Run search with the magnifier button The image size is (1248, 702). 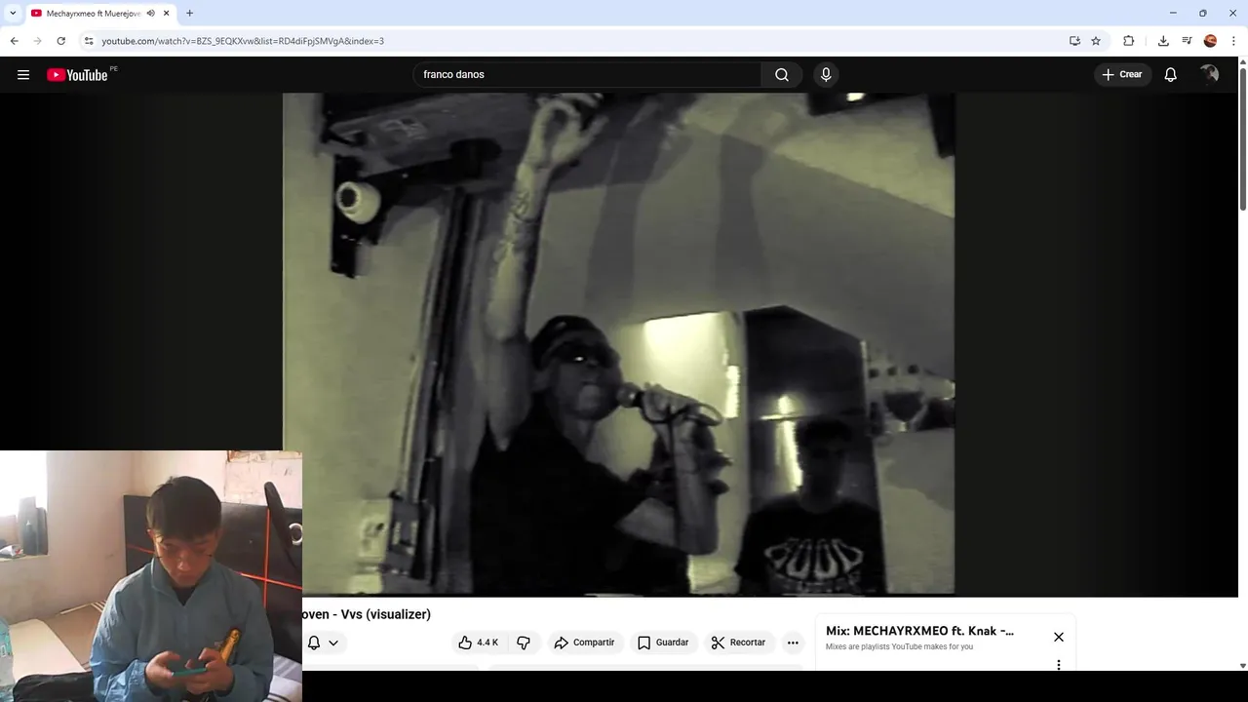tap(782, 74)
